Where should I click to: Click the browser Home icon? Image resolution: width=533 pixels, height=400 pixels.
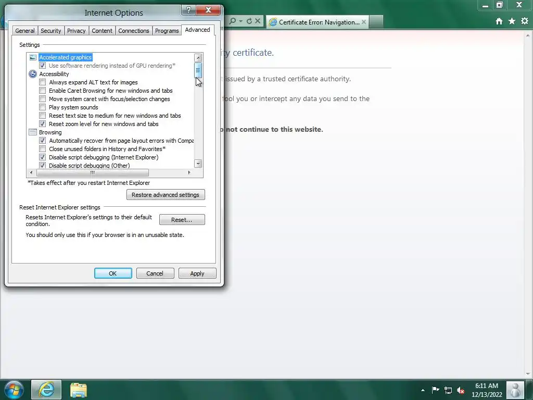pyautogui.click(x=499, y=21)
